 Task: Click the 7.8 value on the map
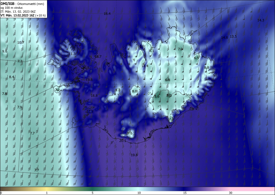[5, 94]
